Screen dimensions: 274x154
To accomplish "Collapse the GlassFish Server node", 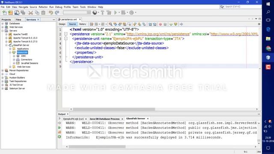I will coord(6,45).
